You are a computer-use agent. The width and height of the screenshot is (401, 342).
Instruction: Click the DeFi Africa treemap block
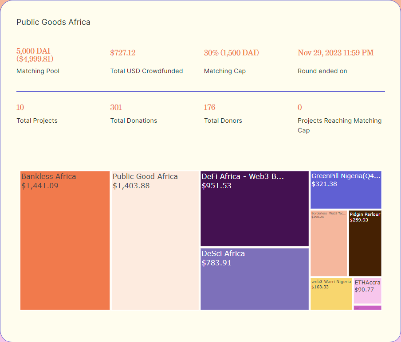tap(254, 209)
